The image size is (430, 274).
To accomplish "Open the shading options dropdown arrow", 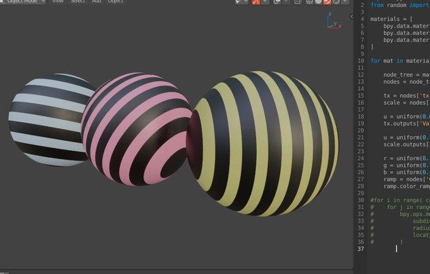I will point(345,2).
